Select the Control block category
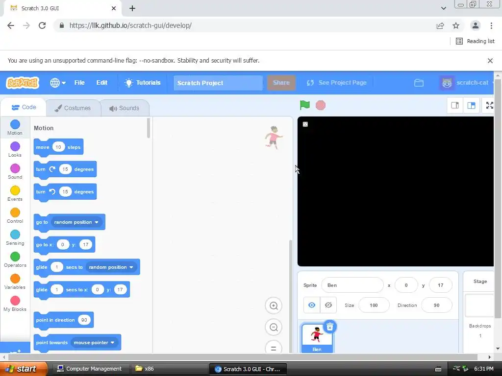 click(15, 215)
